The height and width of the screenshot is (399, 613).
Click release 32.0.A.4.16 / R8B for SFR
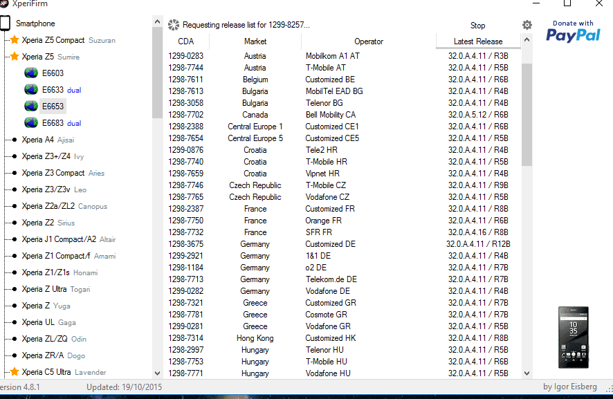click(478, 232)
